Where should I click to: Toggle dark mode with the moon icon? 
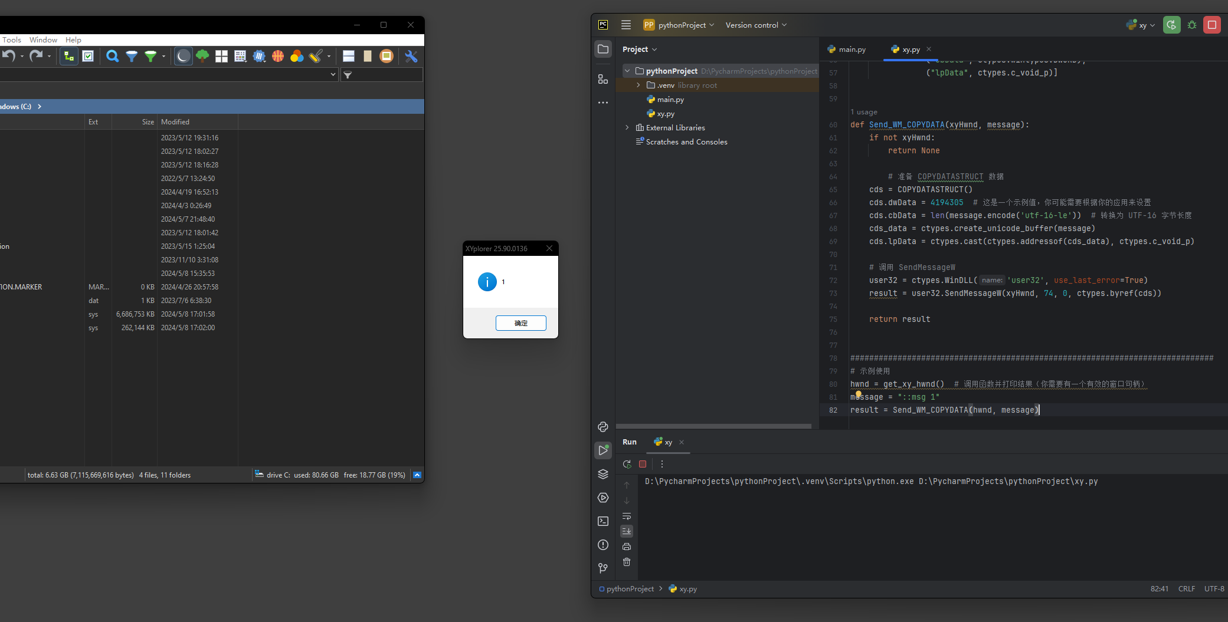coord(183,56)
